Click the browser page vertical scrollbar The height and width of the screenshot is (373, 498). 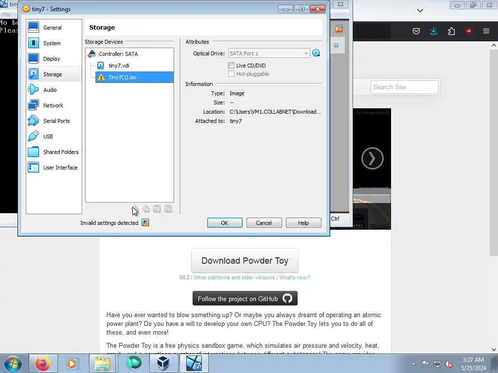494,152
